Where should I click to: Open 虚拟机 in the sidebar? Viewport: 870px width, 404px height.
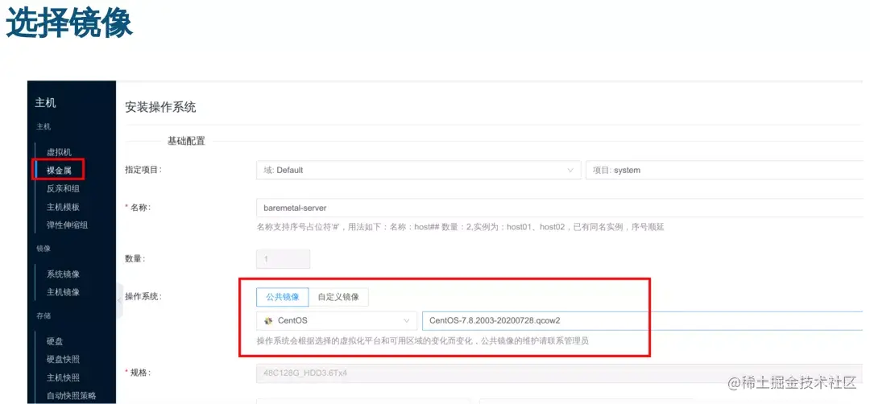click(x=59, y=152)
